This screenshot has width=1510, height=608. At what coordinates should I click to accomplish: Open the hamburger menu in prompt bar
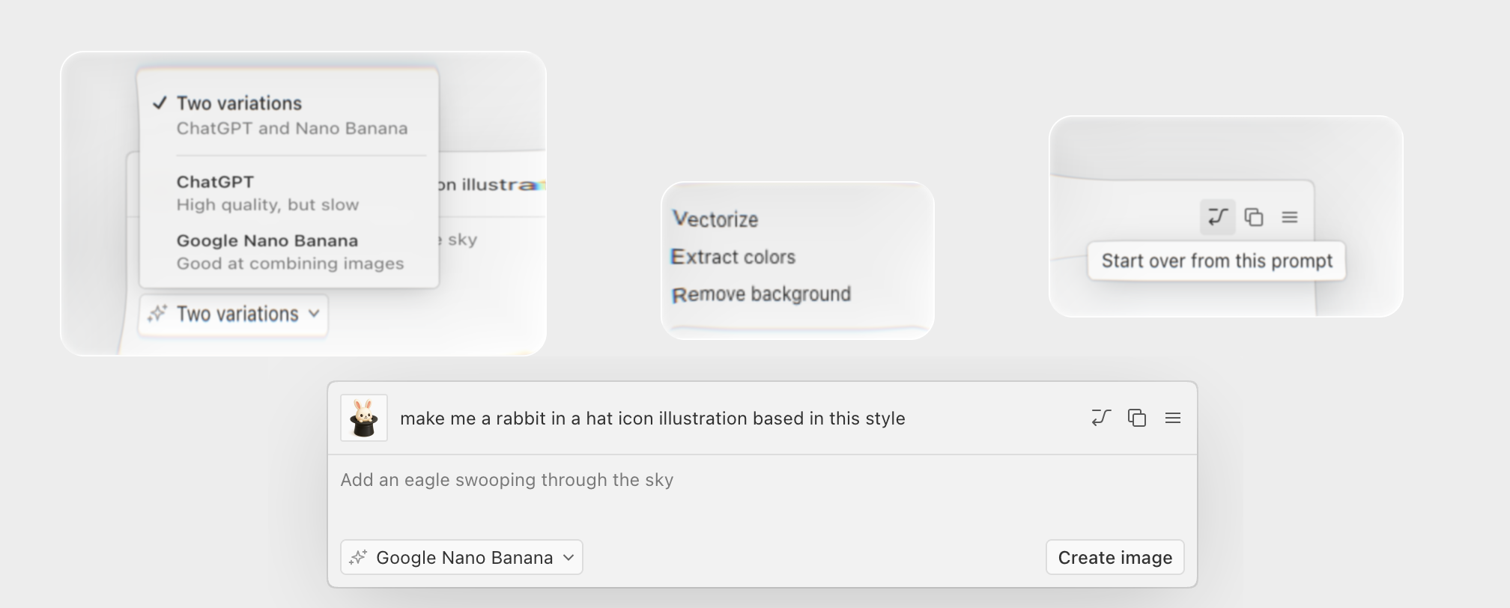click(1173, 418)
